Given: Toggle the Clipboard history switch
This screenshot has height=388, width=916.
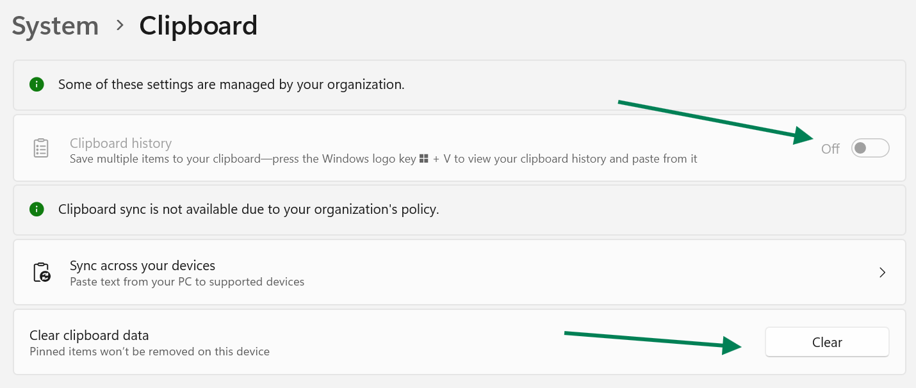Looking at the screenshot, I should [870, 148].
